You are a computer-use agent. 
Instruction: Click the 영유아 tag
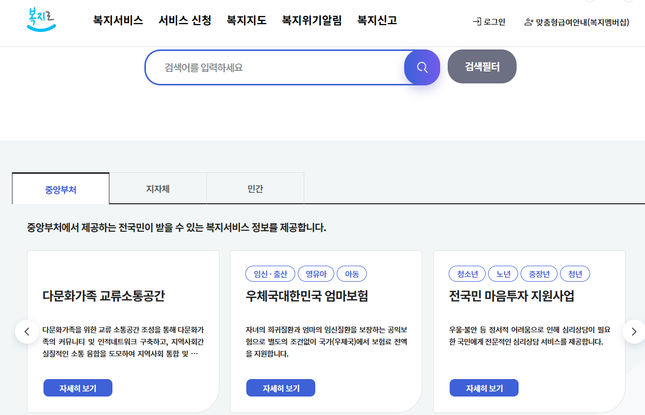[x=316, y=274]
